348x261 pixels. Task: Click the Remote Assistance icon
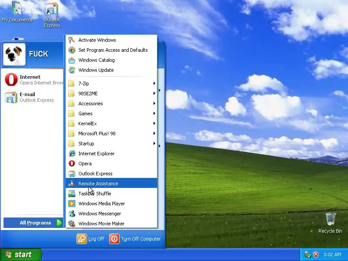[71, 184]
